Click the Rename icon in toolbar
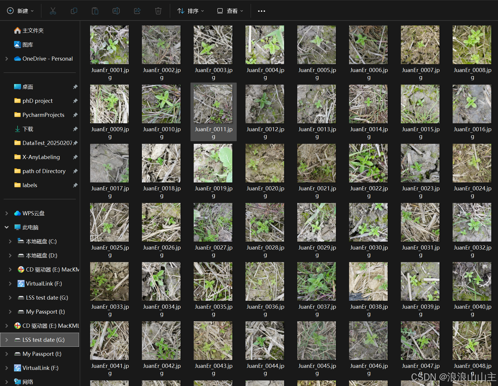The width and height of the screenshot is (498, 386). (x=116, y=11)
